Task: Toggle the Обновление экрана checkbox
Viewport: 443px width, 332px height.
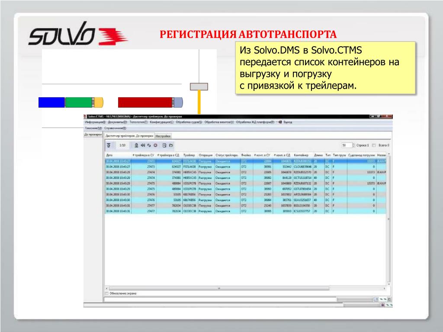Action: click(x=107, y=294)
